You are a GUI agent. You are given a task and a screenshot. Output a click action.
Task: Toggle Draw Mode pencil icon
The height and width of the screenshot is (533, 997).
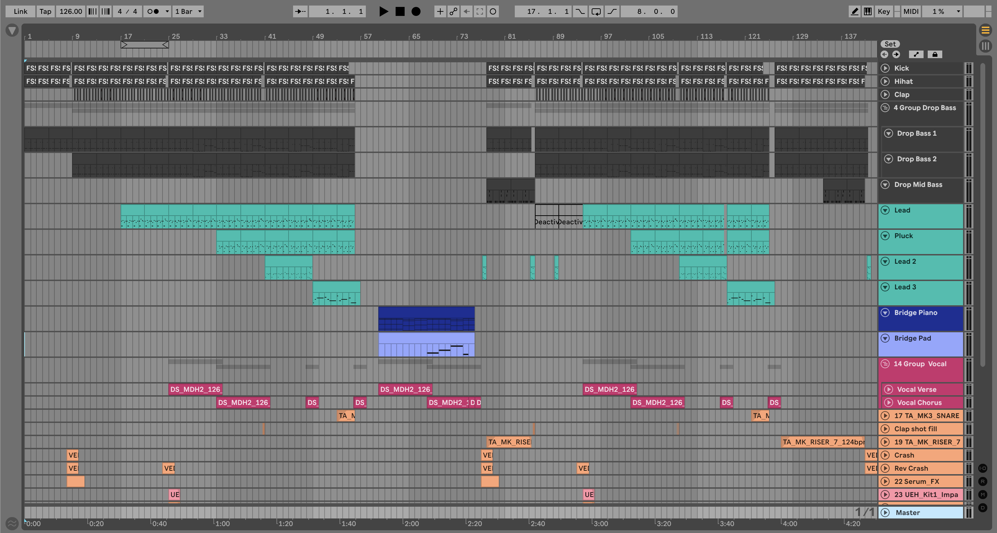coord(854,12)
